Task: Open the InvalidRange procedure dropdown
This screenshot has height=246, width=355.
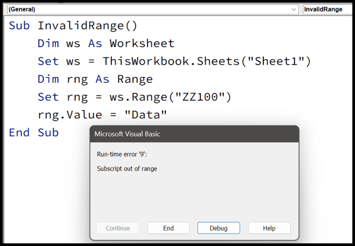Action: coord(328,9)
